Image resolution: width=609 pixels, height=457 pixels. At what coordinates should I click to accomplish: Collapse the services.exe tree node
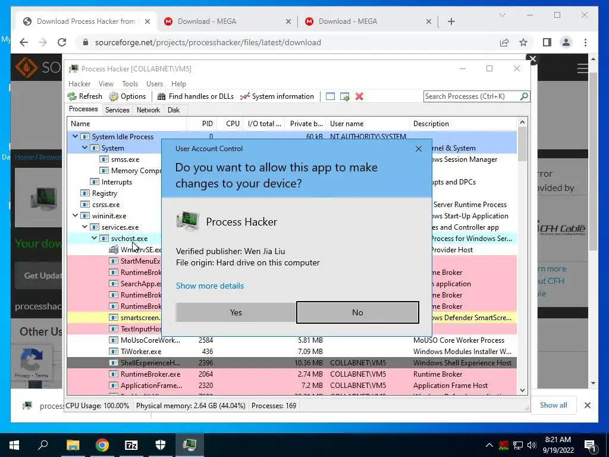[x=84, y=227]
